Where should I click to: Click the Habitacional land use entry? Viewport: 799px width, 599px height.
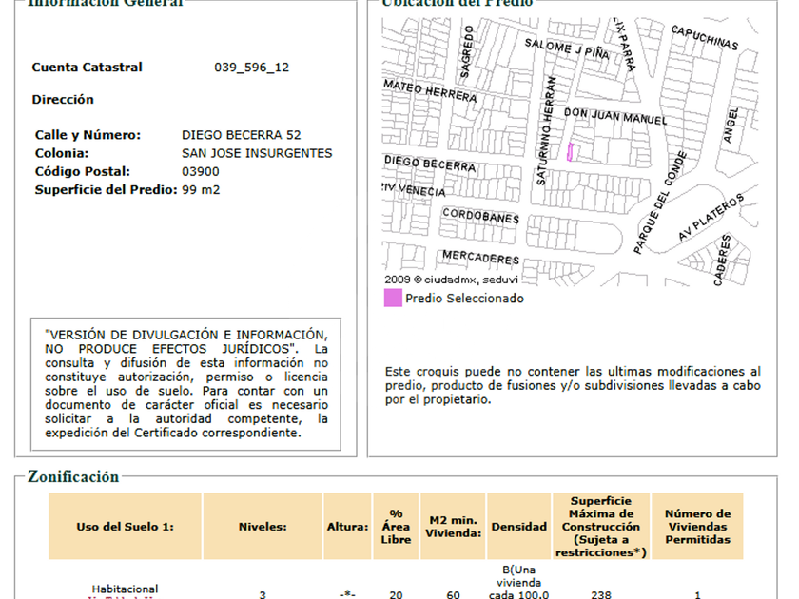(x=125, y=589)
